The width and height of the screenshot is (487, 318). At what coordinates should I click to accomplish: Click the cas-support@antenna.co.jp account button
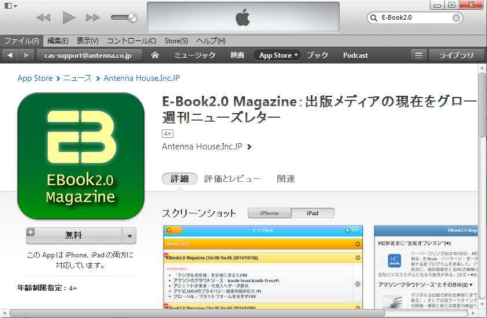click(x=88, y=55)
